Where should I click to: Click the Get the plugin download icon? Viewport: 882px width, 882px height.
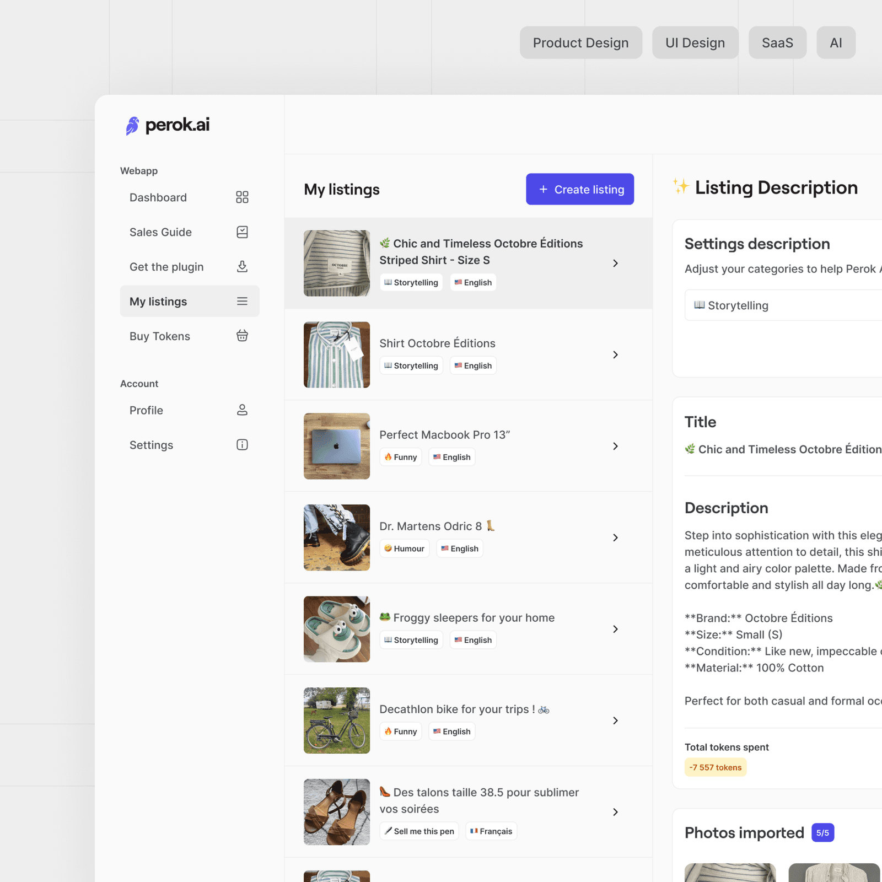(242, 267)
